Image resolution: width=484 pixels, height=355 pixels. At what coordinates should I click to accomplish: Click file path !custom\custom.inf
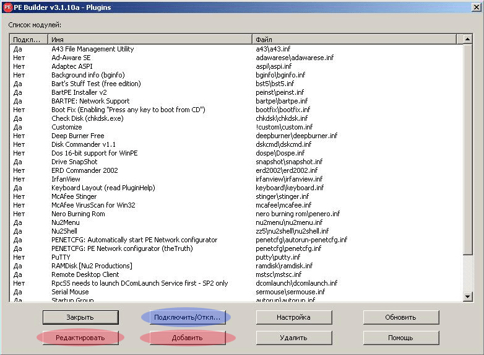pos(284,127)
